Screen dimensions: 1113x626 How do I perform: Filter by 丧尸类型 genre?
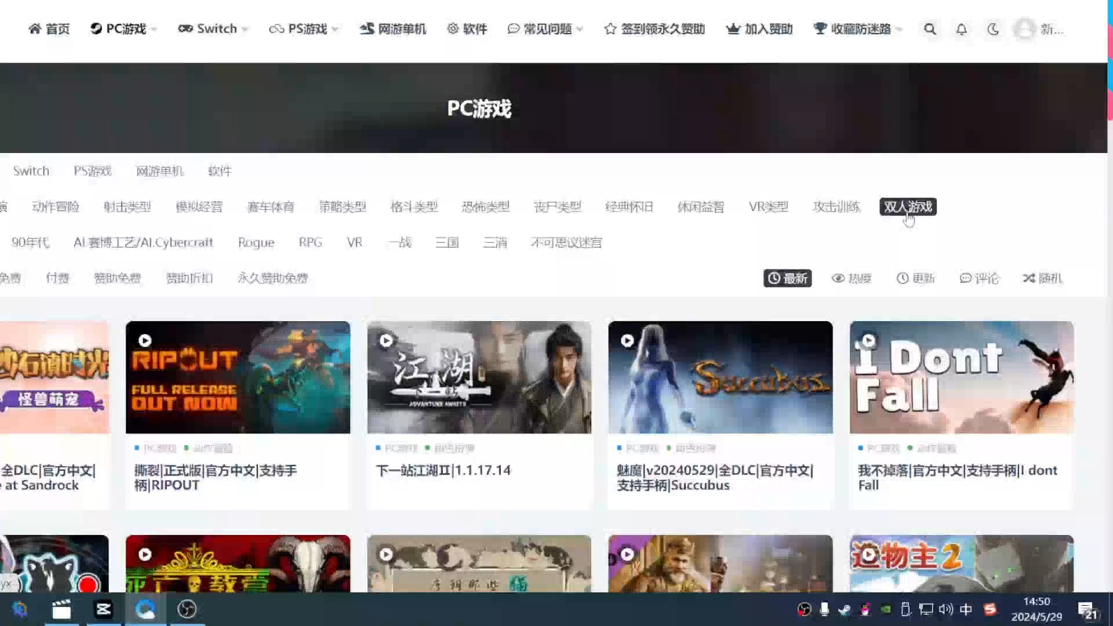coord(558,207)
